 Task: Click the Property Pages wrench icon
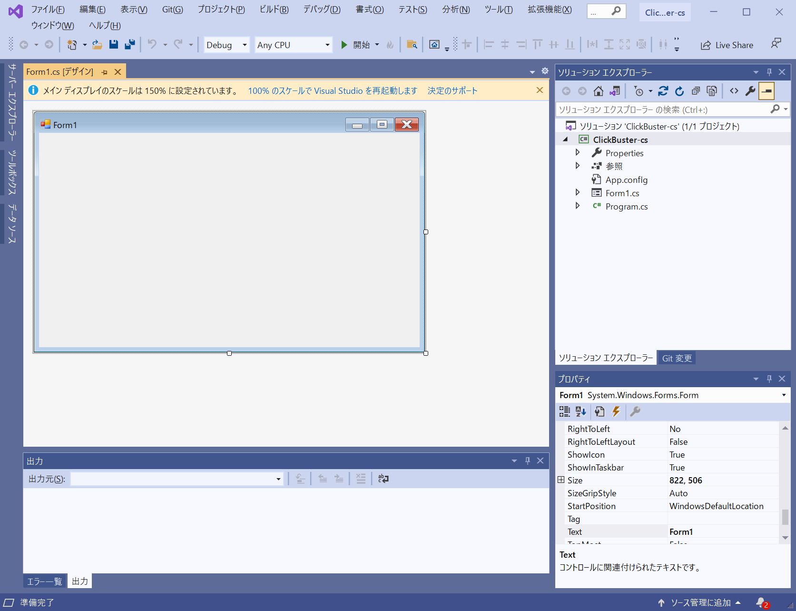point(635,411)
